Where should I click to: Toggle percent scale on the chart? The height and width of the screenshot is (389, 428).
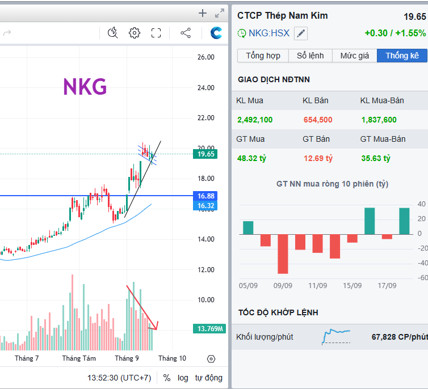pyautogui.click(x=167, y=378)
